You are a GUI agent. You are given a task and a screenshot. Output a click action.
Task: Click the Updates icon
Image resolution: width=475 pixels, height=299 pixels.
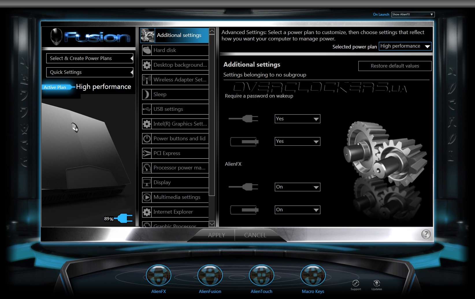tap(376, 283)
